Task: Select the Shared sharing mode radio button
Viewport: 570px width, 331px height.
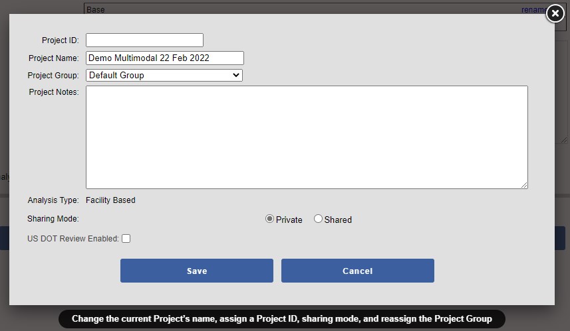Action: pos(318,219)
